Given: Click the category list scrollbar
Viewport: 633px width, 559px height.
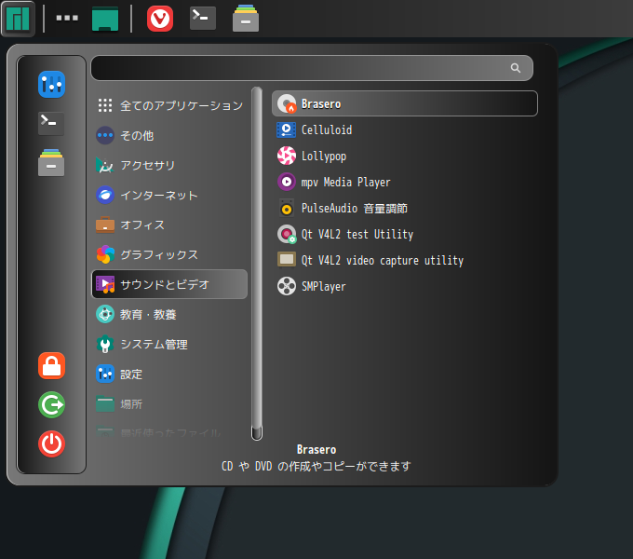Looking at the screenshot, I should 257,264.
